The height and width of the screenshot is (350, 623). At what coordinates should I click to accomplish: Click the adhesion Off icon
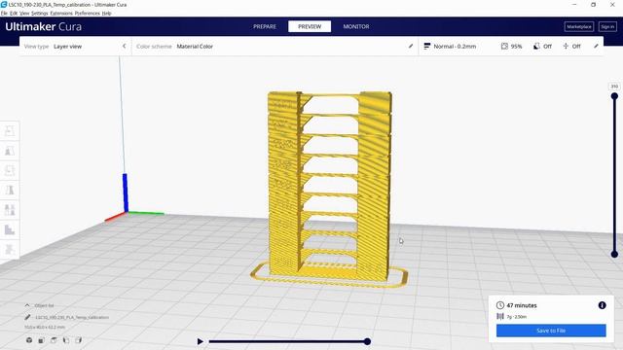(x=566, y=46)
